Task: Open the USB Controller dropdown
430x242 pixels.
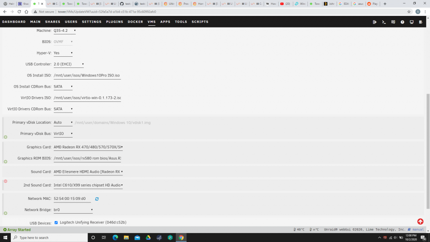Action: [x=68, y=64]
